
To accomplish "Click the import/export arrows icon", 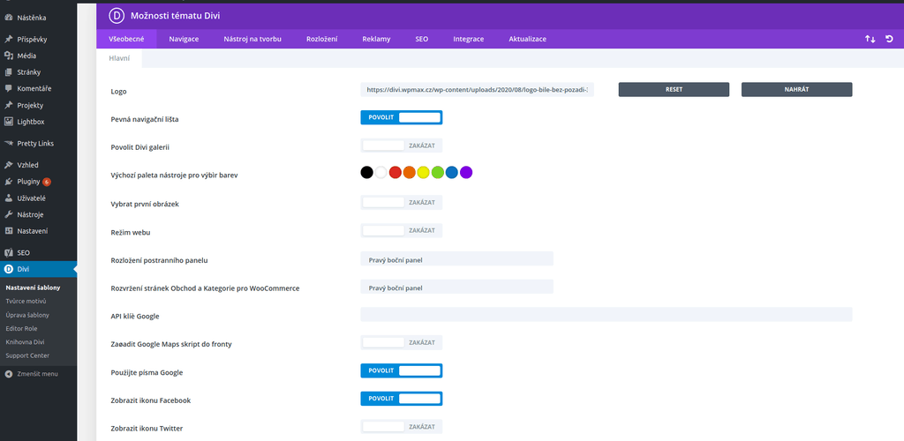I will [x=870, y=39].
